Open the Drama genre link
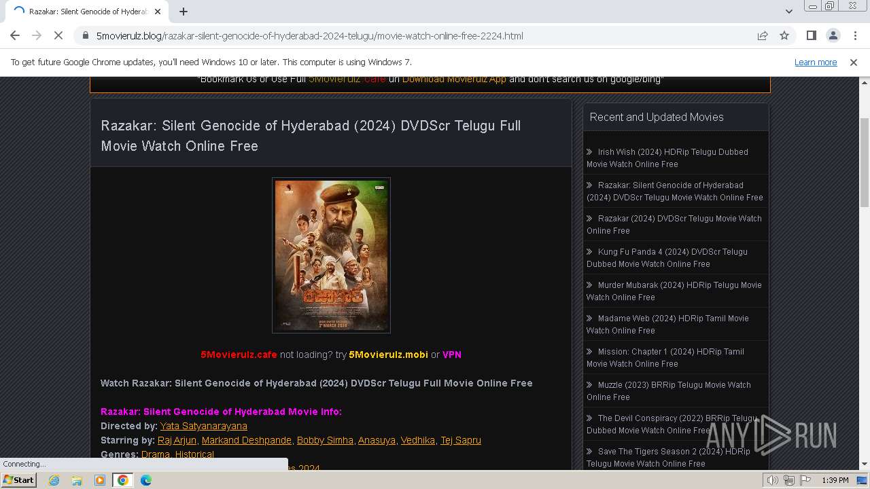Image resolution: width=870 pixels, height=489 pixels. 156,454
